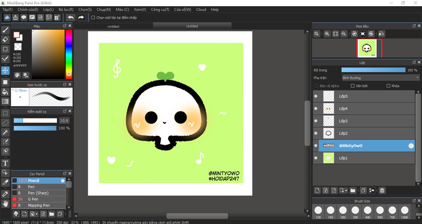Click the cloud save icon in toolbar
The width and height of the screenshot is (422, 224).
tap(7, 17)
